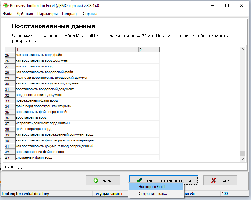Select cell 'как восстановить поврежденный документ ворд'
This screenshot has height=200, width=251.
[x=77, y=134]
